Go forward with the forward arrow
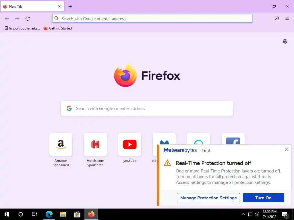 (x=17, y=19)
